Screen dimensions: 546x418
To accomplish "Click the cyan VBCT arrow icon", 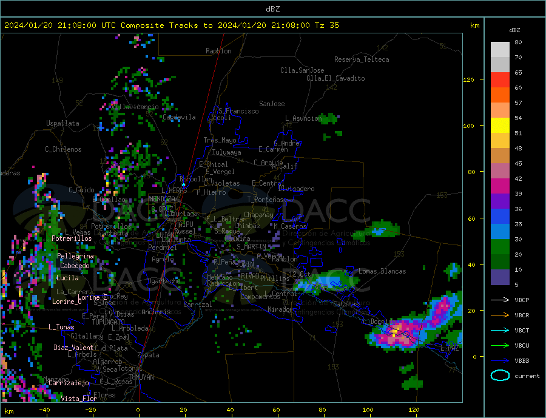I will point(500,330).
